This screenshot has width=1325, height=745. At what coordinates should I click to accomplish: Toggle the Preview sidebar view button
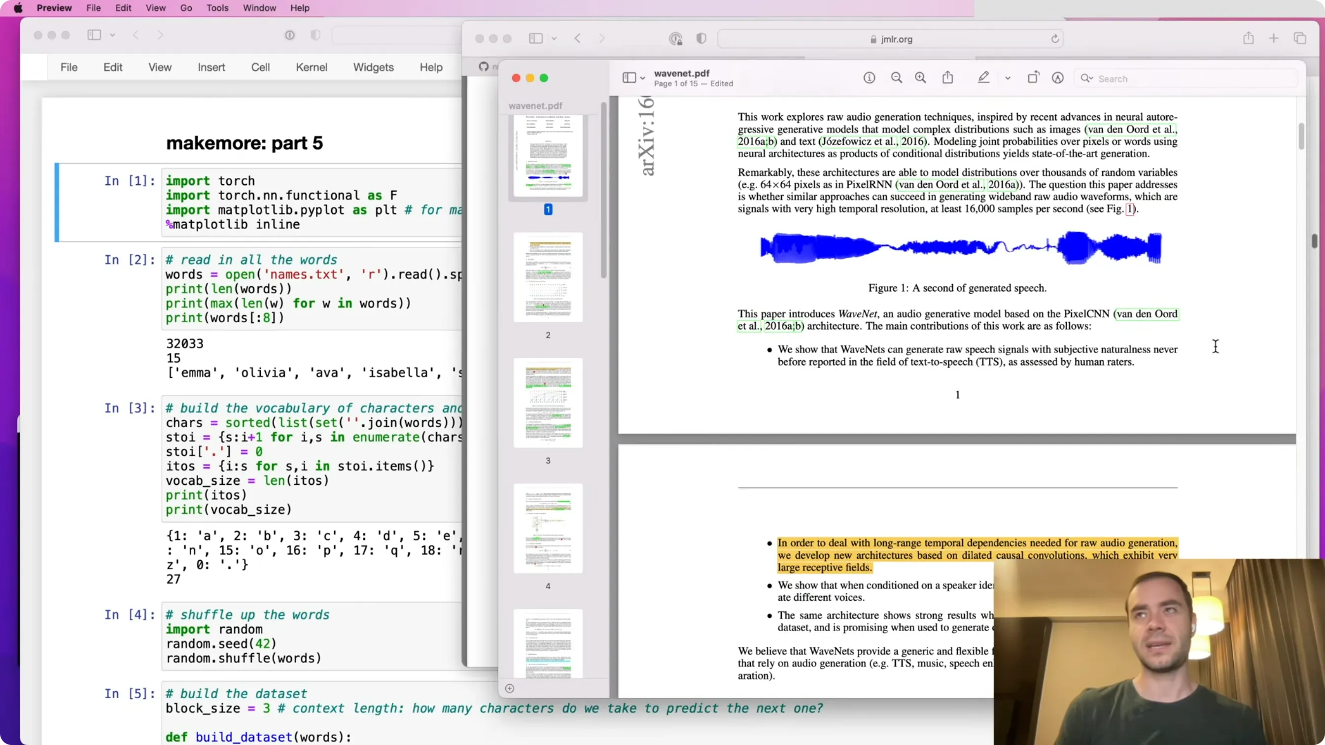[629, 78]
